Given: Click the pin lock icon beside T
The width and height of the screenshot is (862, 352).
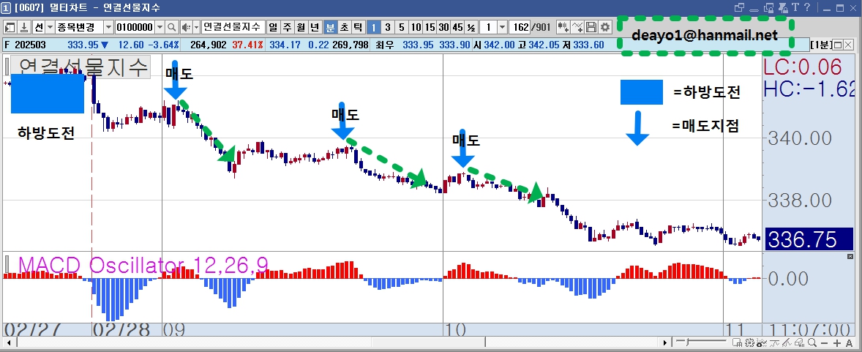Looking at the screenshot, I should [783, 8].
